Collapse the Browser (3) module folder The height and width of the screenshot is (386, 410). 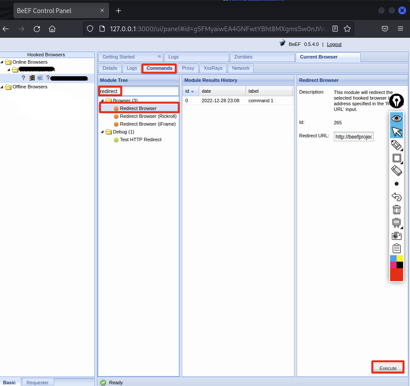103,101
